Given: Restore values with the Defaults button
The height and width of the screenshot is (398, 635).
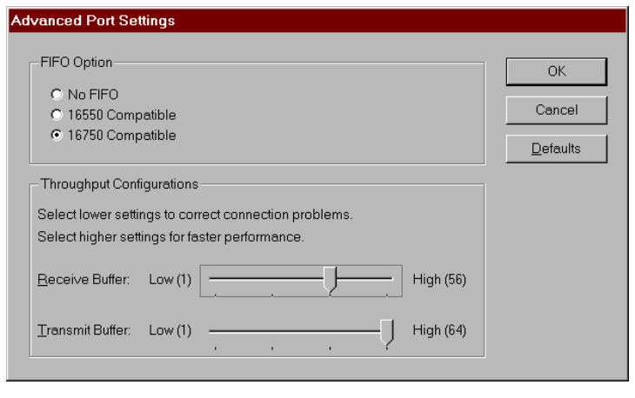Looking at the screenshot, I should coord(556,149).
